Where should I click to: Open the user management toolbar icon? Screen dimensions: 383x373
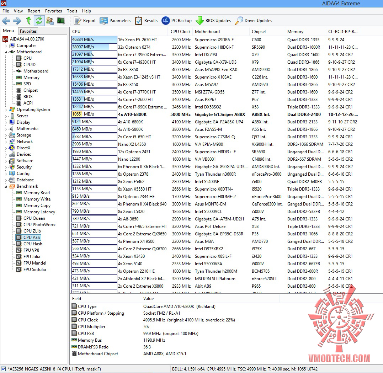[x=50, y=21]
